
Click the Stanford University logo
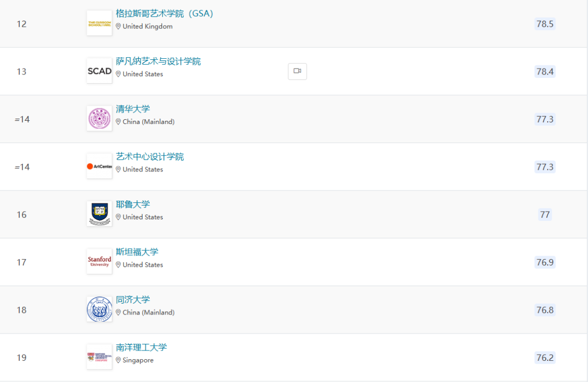tap(99, 262)
